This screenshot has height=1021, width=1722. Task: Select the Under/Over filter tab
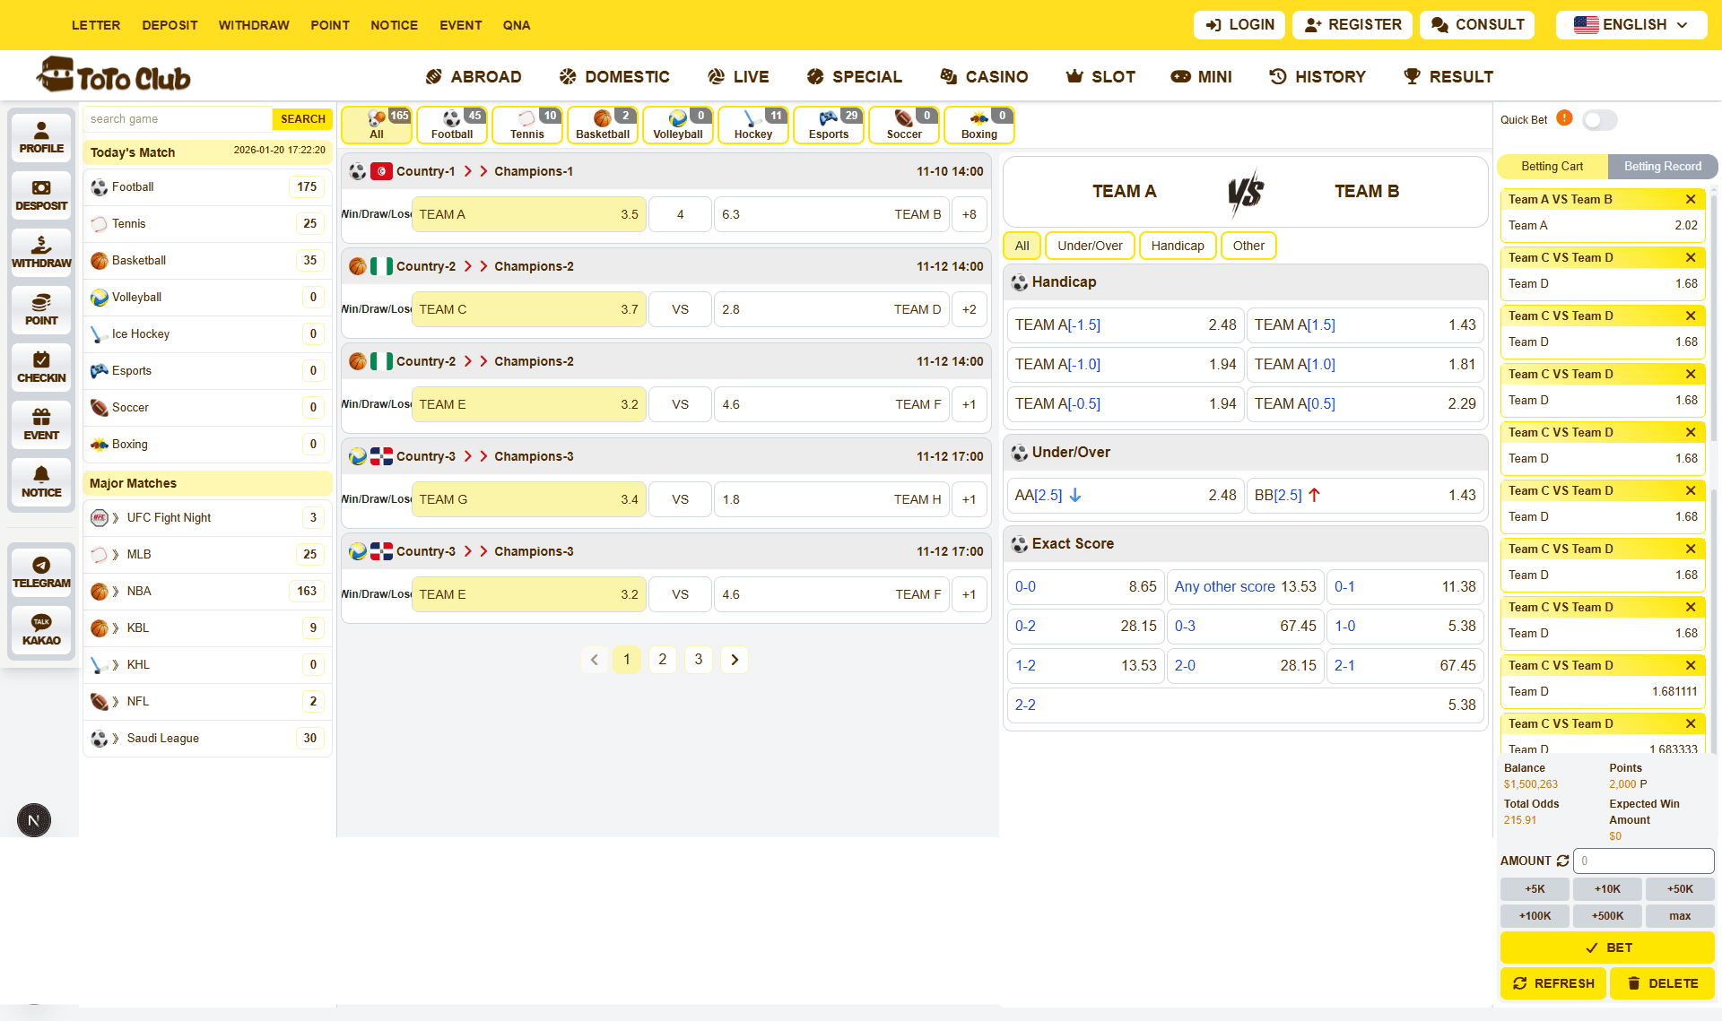[x=1090, y=246]
